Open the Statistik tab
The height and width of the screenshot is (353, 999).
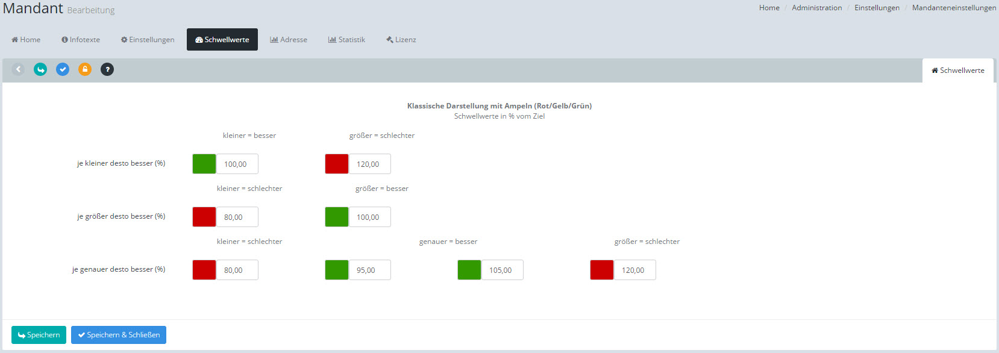tap(346, 40)
